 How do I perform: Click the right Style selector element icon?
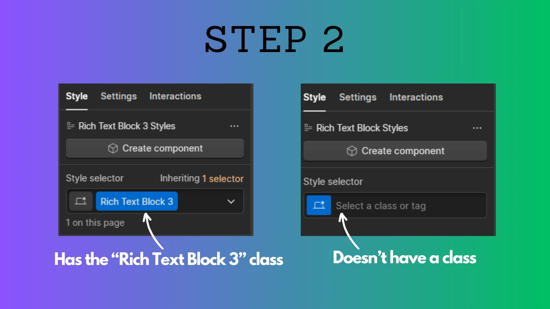(x=319, y=205)
